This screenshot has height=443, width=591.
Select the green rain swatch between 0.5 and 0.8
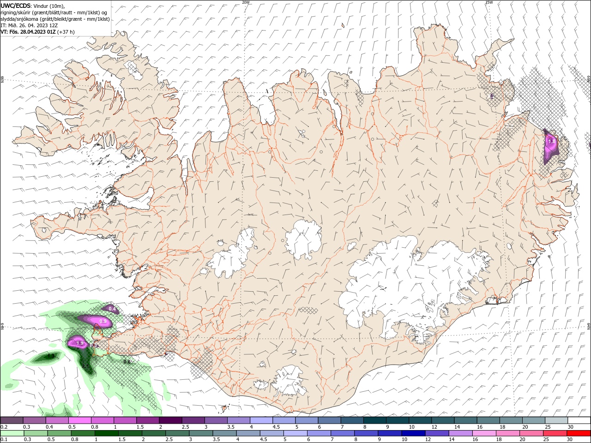tap(59, 433)
